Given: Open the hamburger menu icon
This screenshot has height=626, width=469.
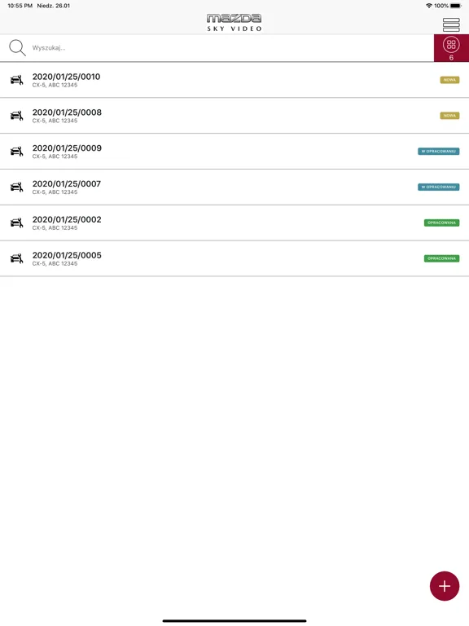Looking at the screenshot, I should tap(451, 24).
